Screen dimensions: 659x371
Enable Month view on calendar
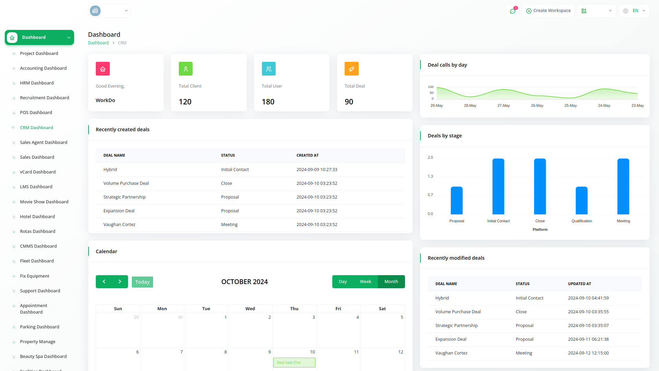coord(391,281)
